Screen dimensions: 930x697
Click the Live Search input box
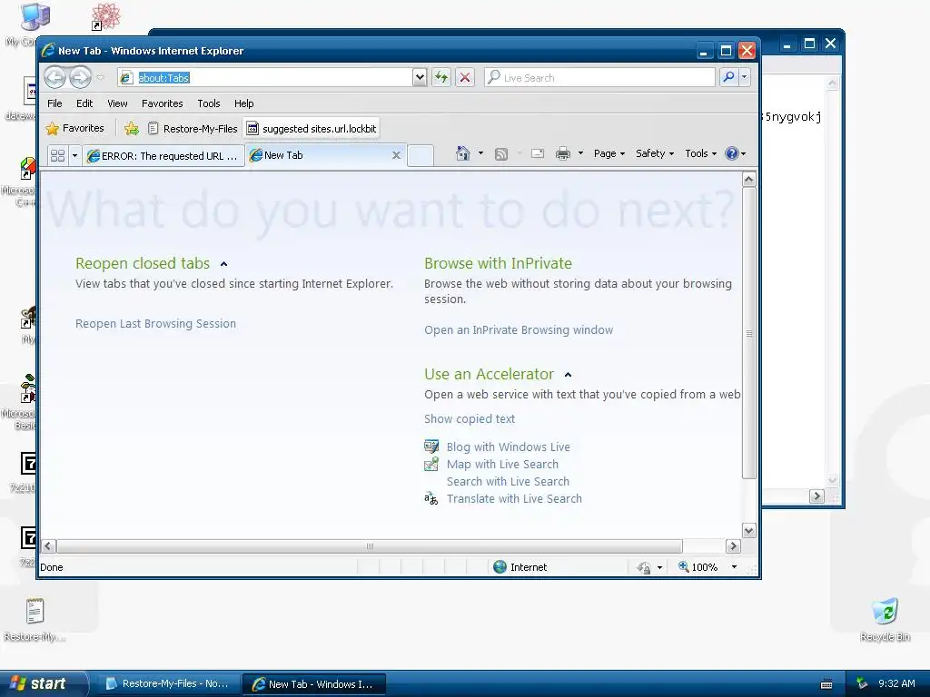pyautogui.click(x=599, y=78)
